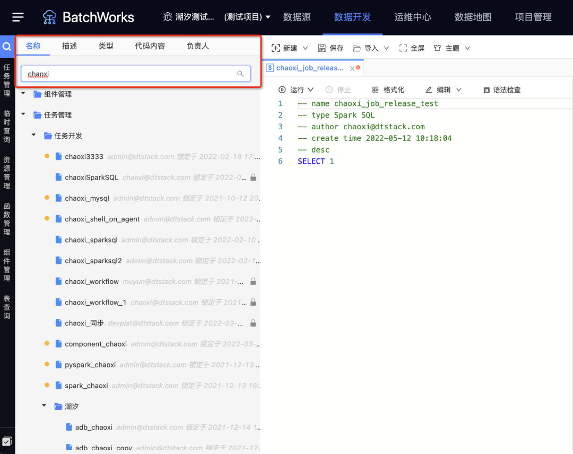Click the 保存 save icon

click(322, 48)
